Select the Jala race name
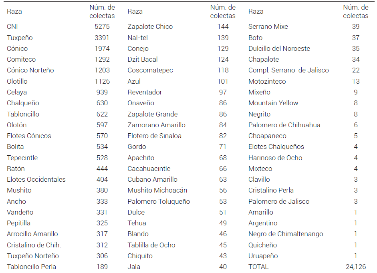 pyautogui.click(x=134, y=267)
